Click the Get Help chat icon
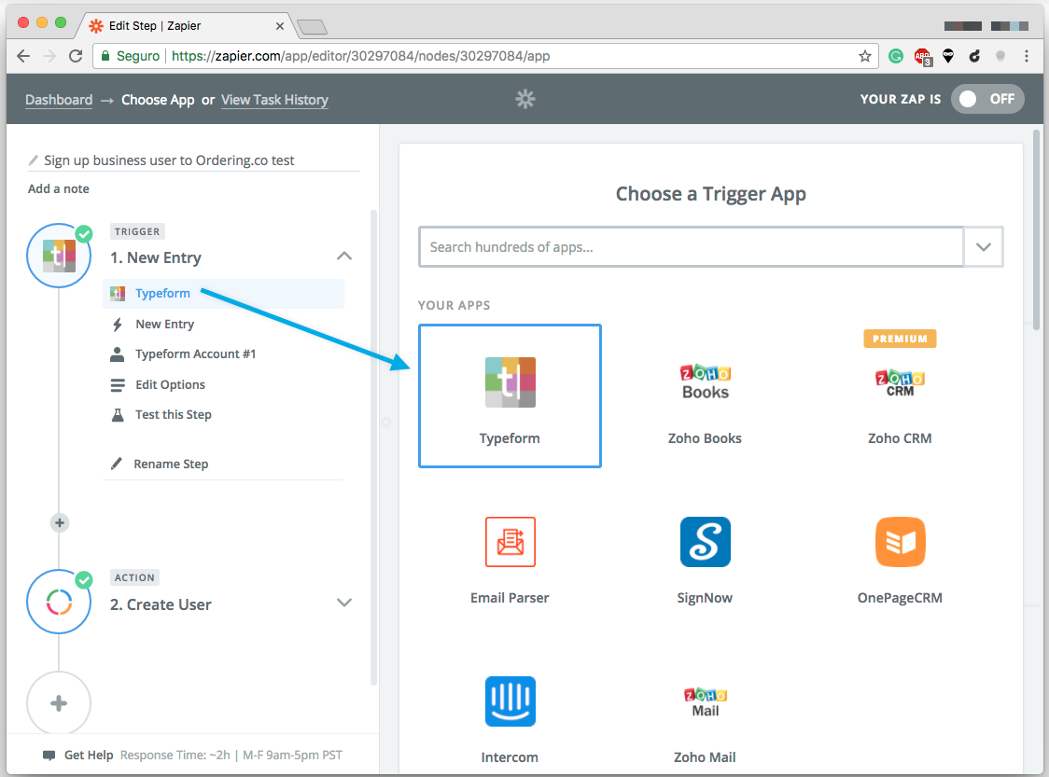Image resolution: width=1049 pixels, height=777 pixels. [49, 756]
